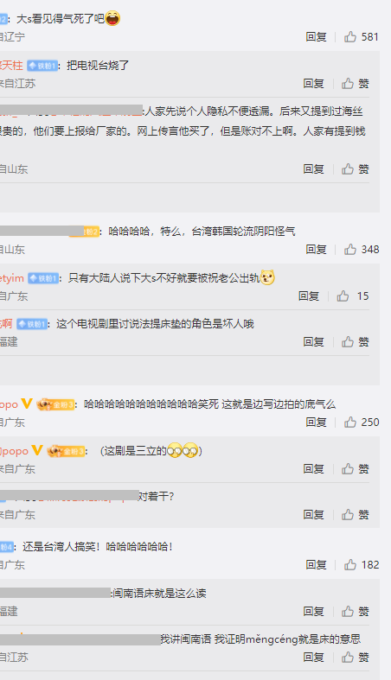Like the comment with 581 likes
391x680 pixels.
coord(361,37)
